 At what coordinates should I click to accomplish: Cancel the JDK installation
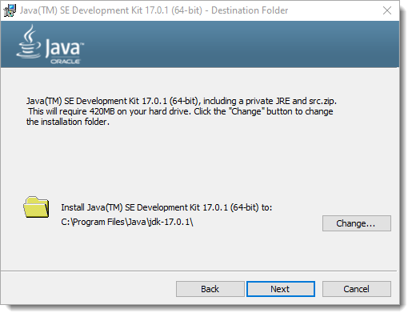(x=357, y=289)
